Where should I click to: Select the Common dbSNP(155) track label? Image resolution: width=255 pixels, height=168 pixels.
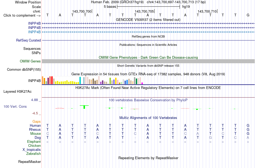(24, 69)
